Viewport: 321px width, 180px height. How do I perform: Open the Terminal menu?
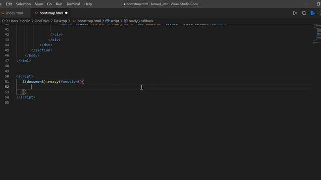(x=73, y=4)
